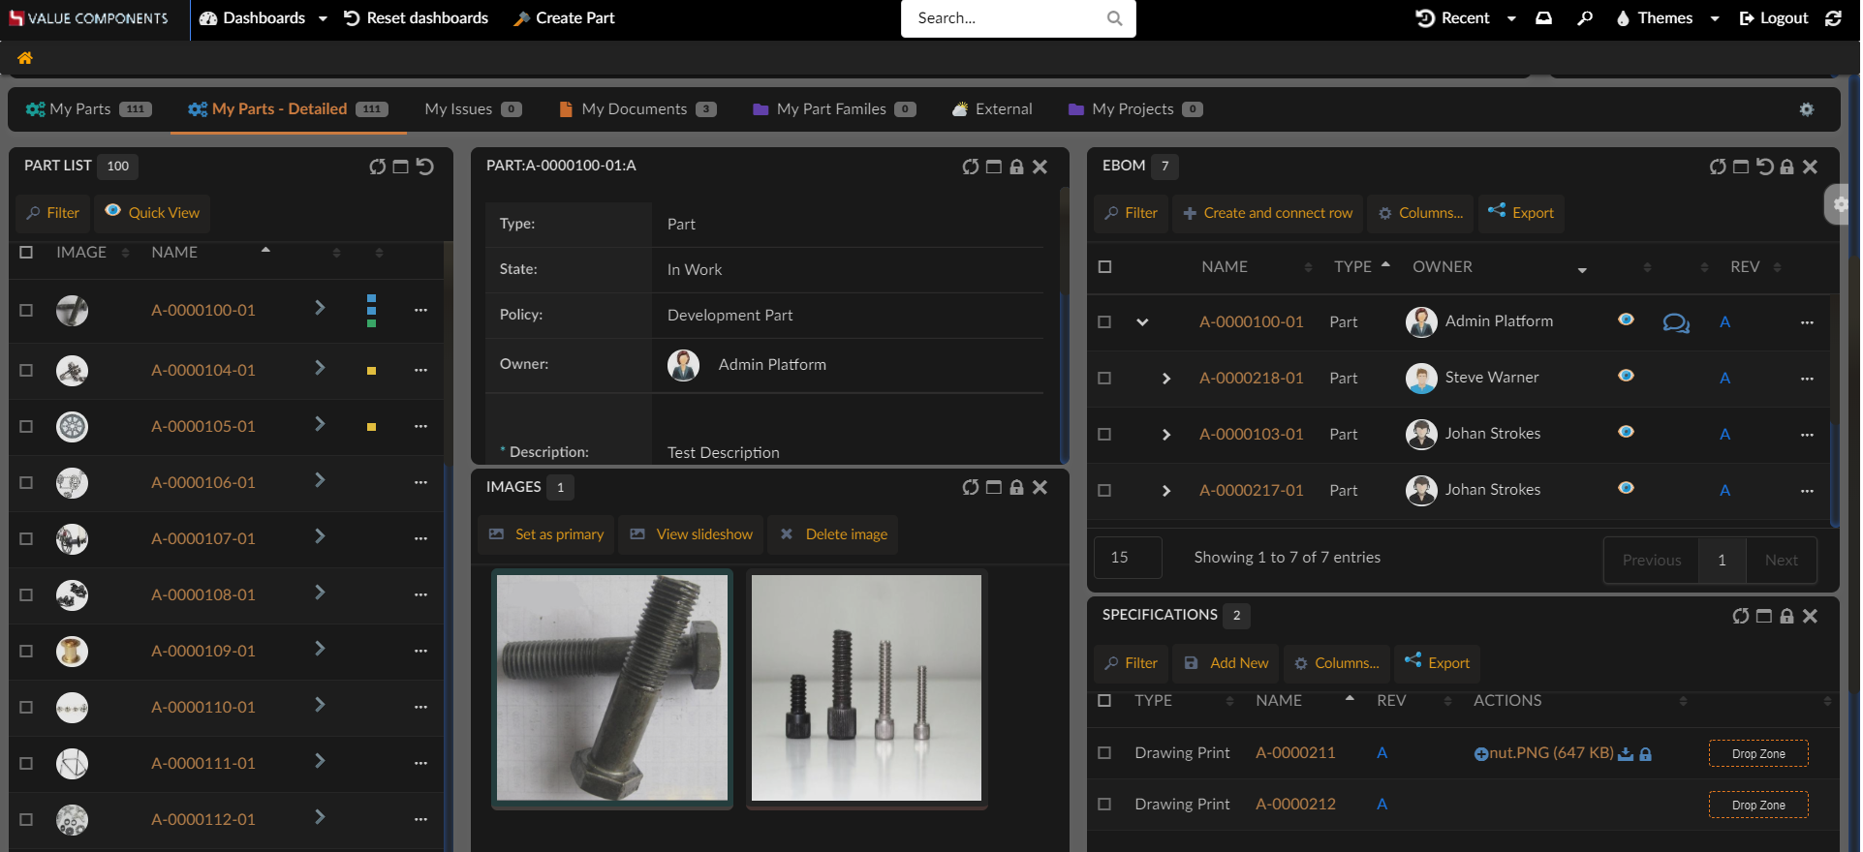
Task: Open the My Projects tab
Action: pos(1133,109)
